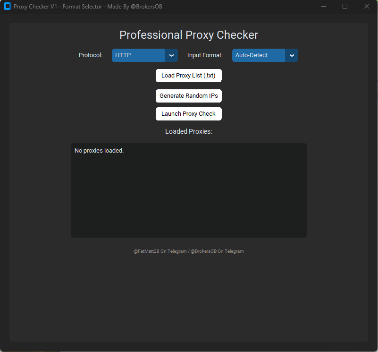The height and width of the screenshot is (352, 378).
Task: Click the "No proxies loaded." text line
Action: [99, 151]
